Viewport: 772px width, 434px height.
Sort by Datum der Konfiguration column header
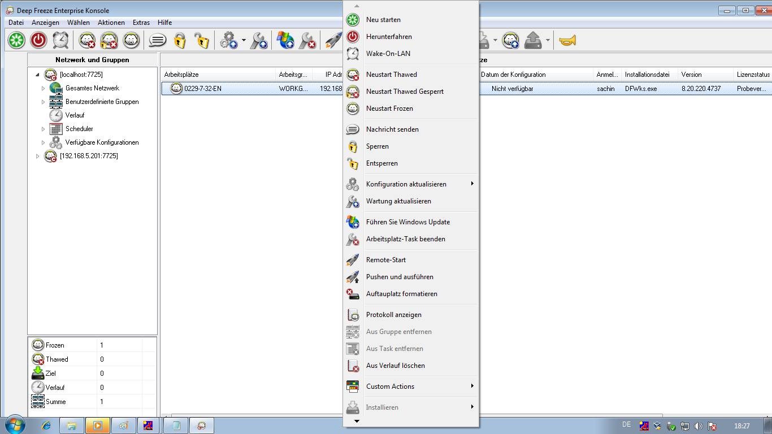coord(536,75)
